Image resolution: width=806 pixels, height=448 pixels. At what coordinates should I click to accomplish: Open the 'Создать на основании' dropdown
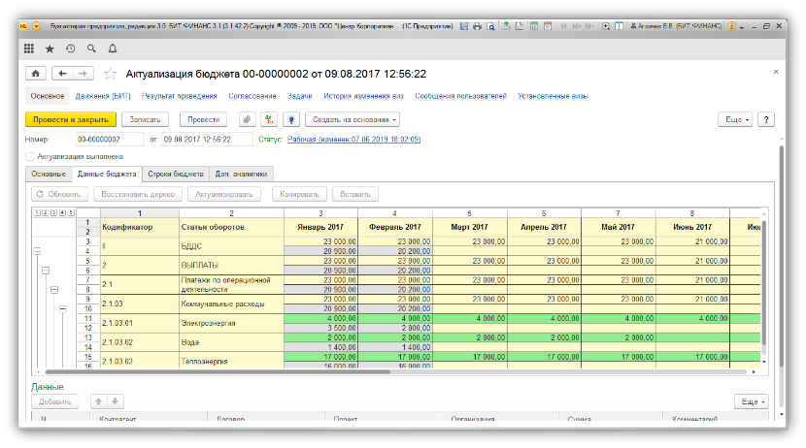pyautogui.click(x=352, y=119)
